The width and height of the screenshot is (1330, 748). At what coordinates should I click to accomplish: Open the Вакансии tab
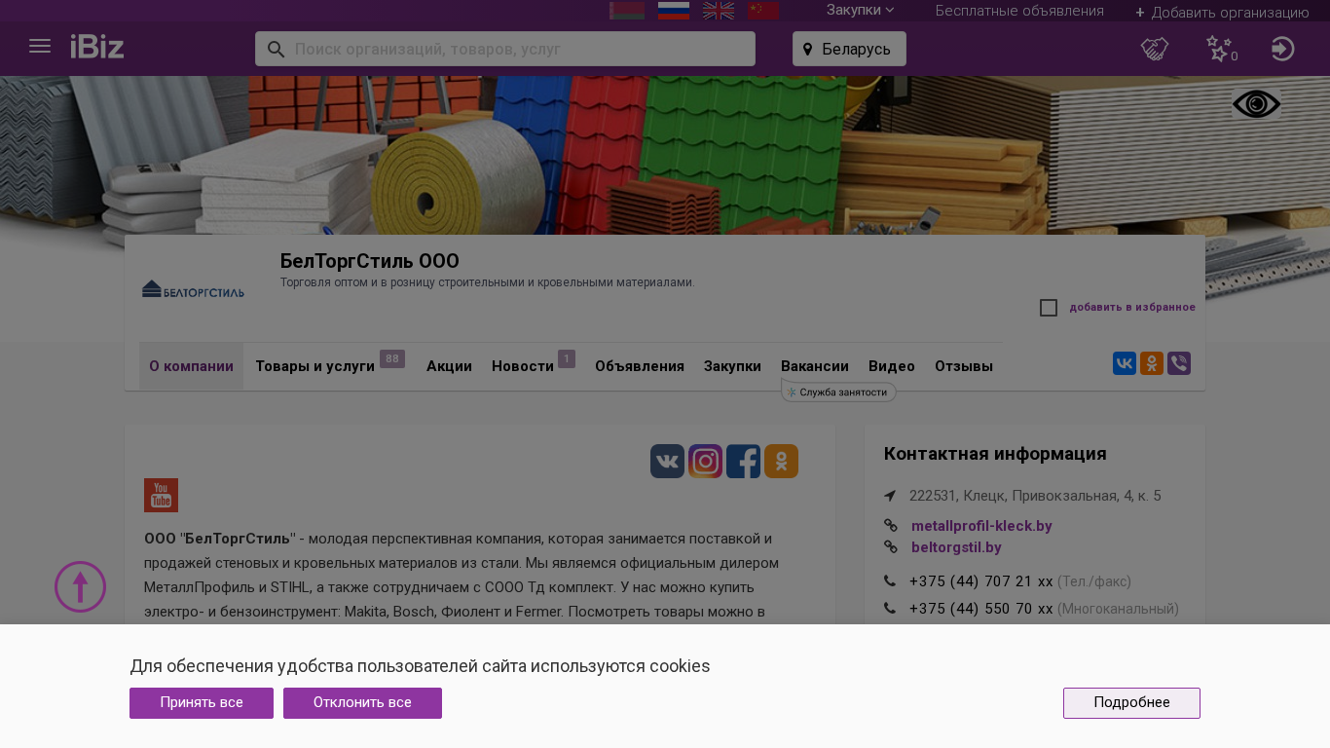click(x=815, y=366)
